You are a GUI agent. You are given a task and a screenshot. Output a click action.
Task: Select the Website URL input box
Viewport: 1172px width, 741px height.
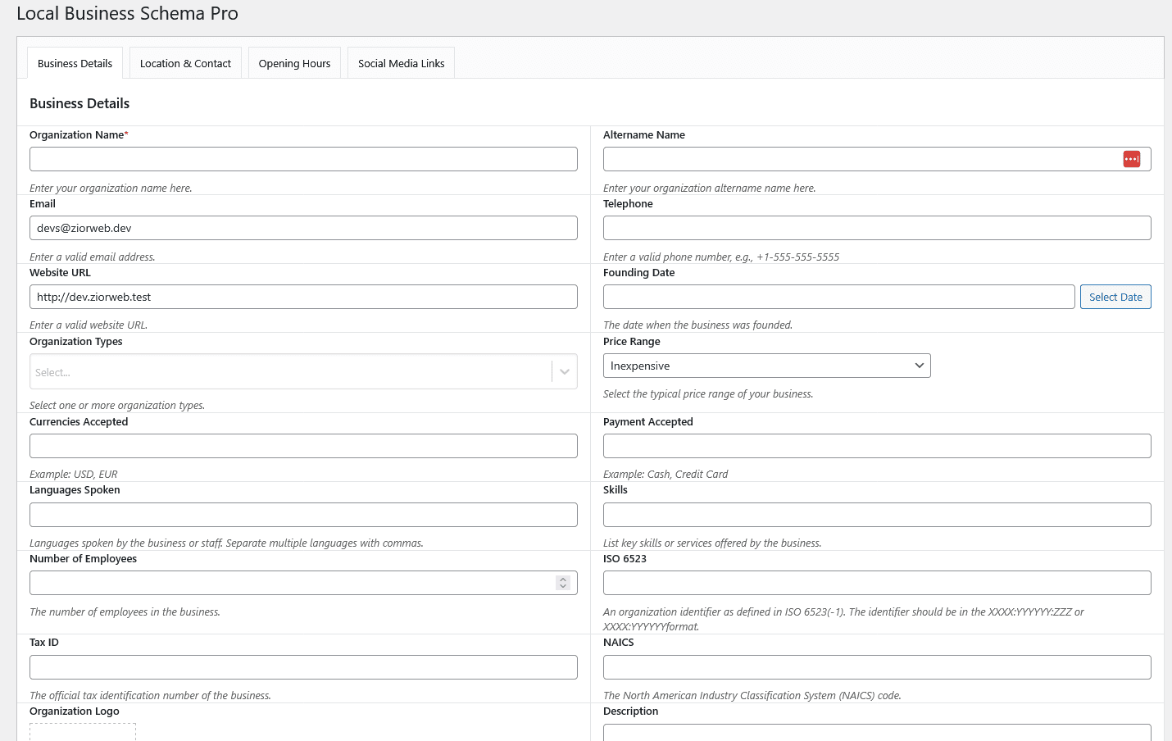pos(303,297)
